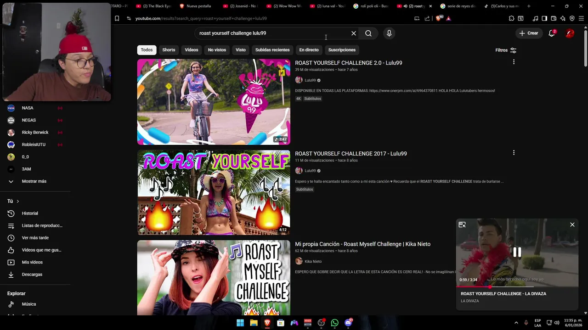The image size is (588, 330).
Task: Open the Windows Start menu
Action: [x=240, y=323]
